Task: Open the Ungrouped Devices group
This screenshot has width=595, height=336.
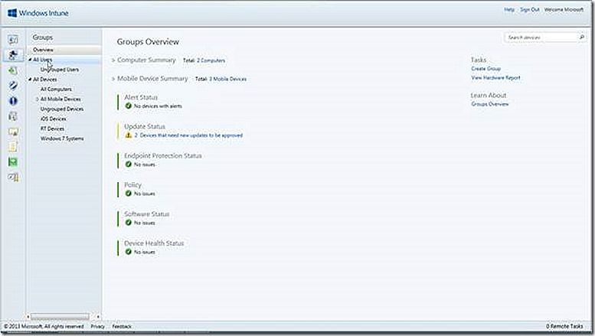Action: click(x=62, y=109)
